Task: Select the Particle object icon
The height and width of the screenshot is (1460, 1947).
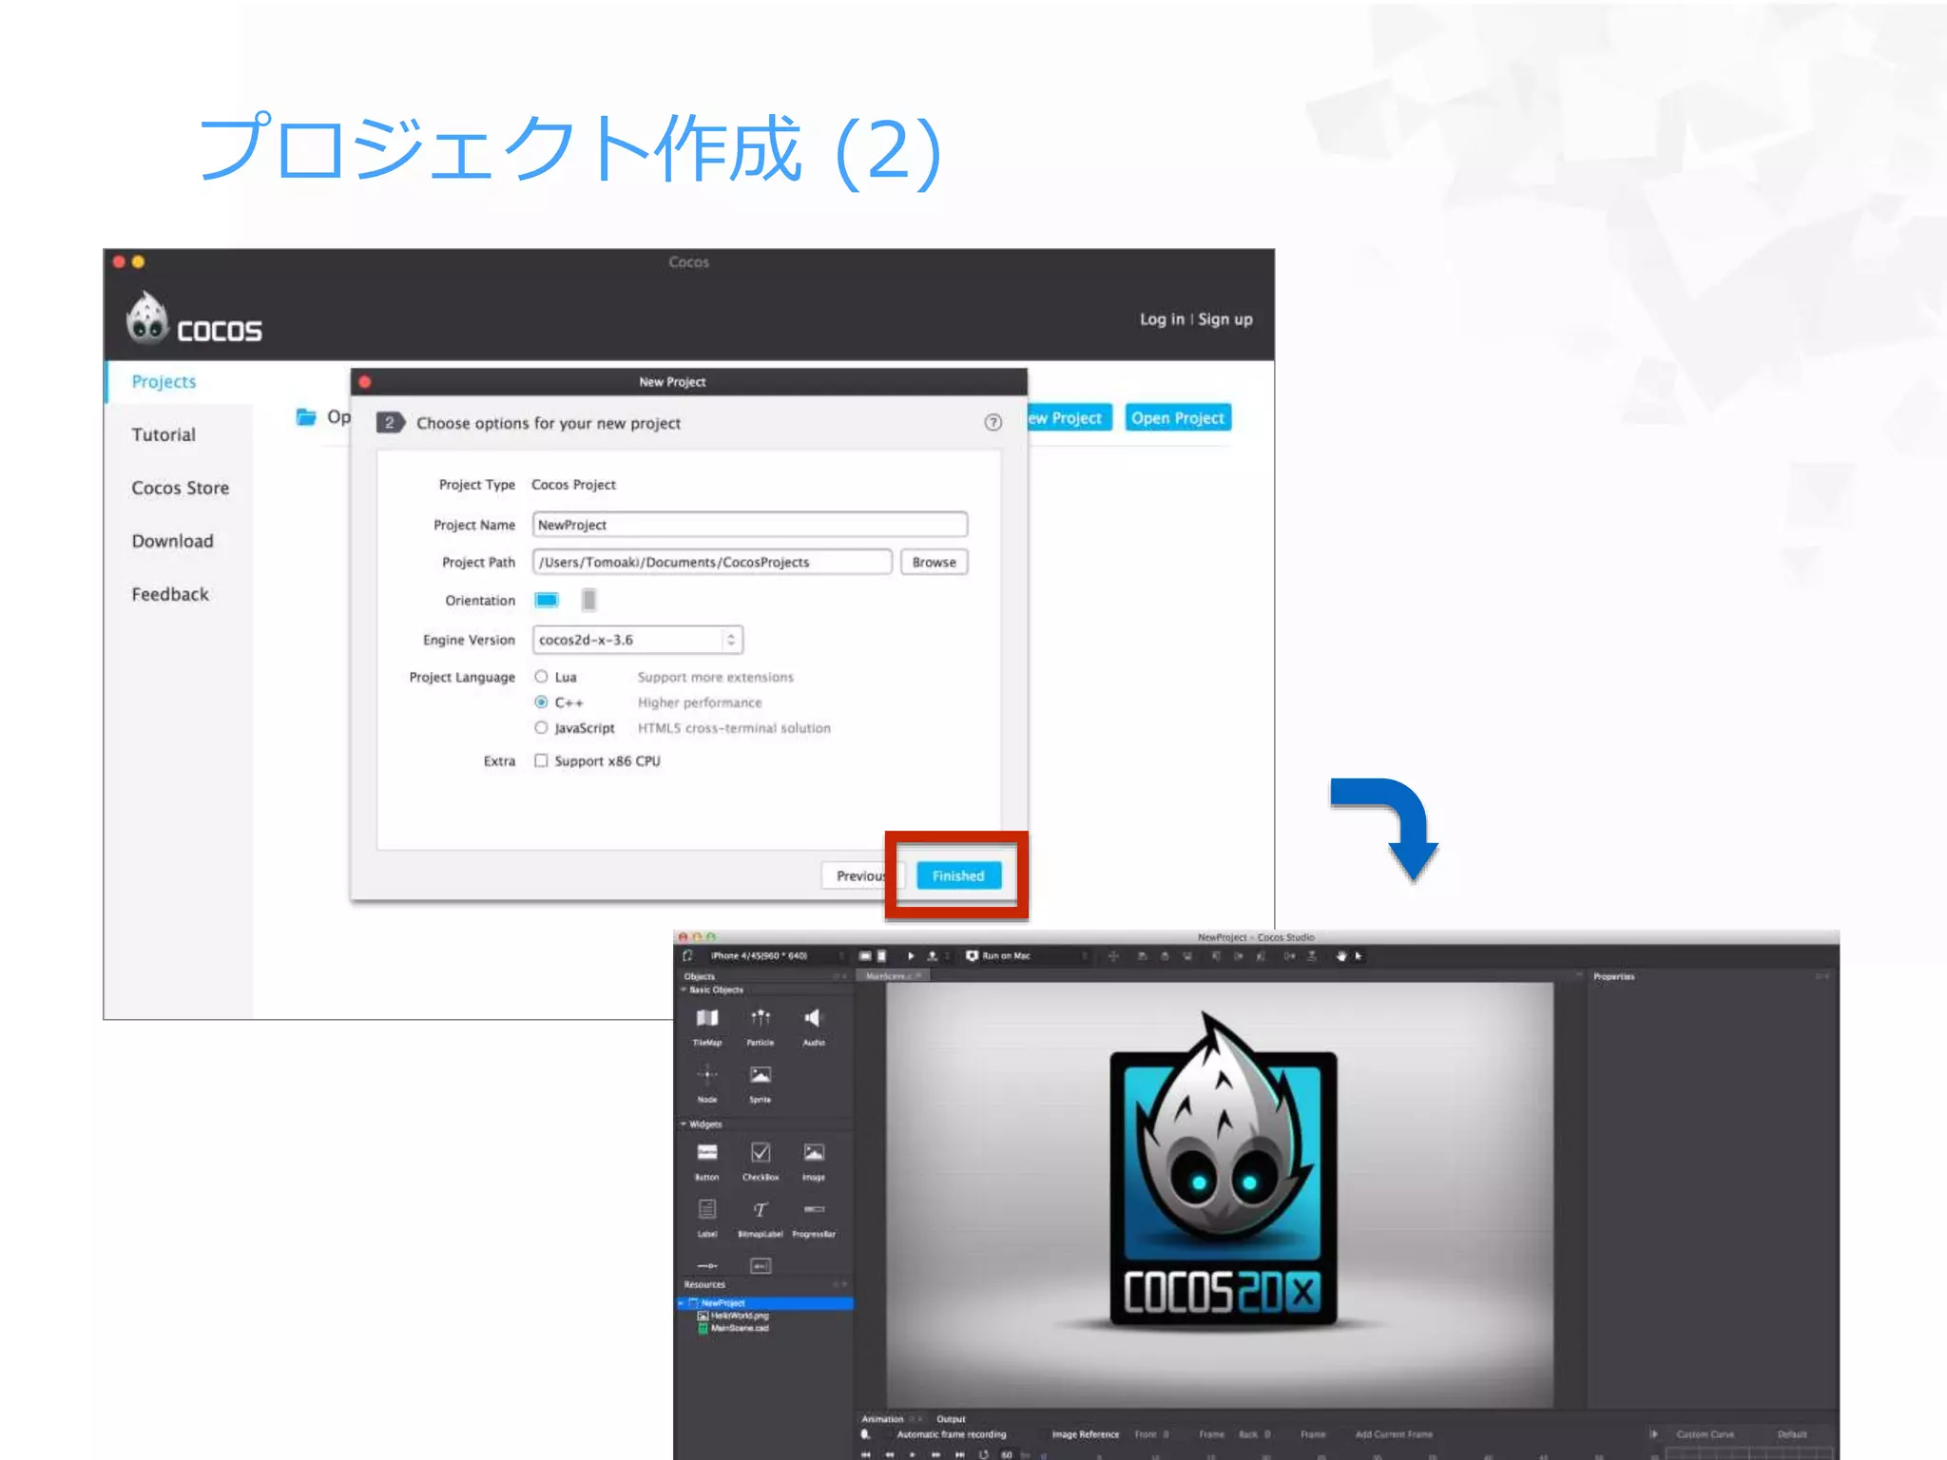Action: click(761, 1019)
